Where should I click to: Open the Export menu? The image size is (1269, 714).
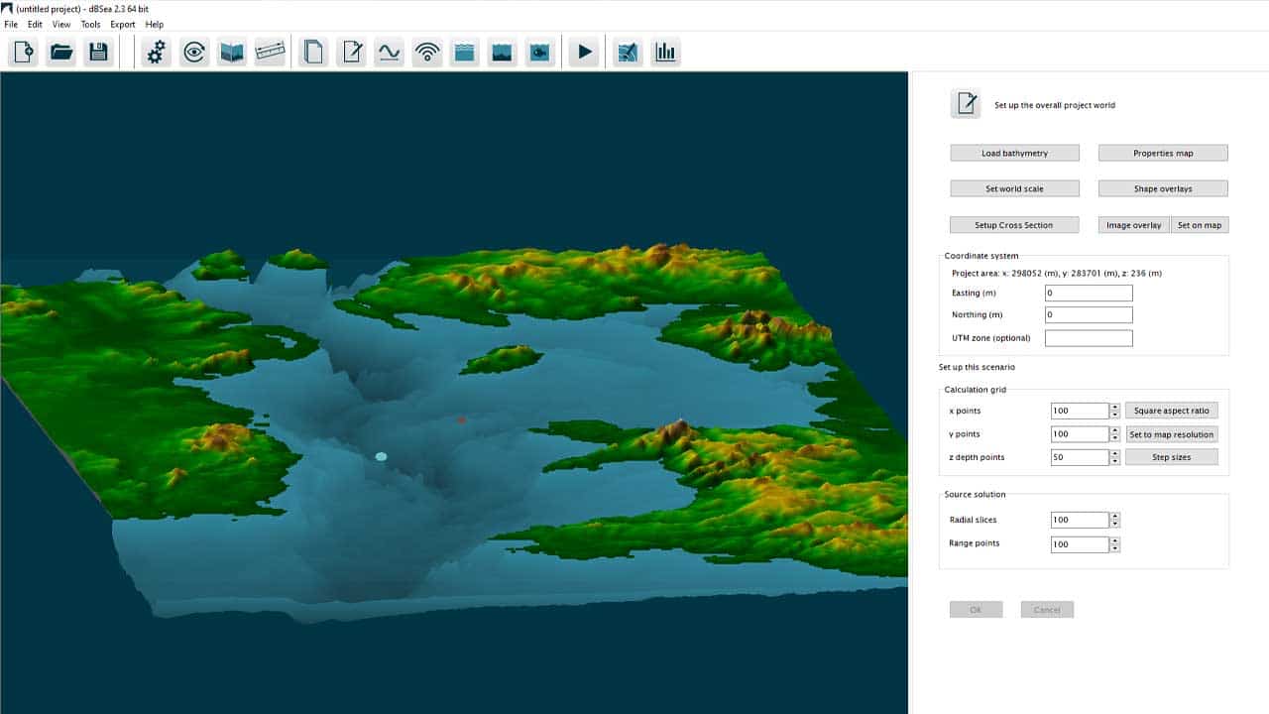pos(123,24)
